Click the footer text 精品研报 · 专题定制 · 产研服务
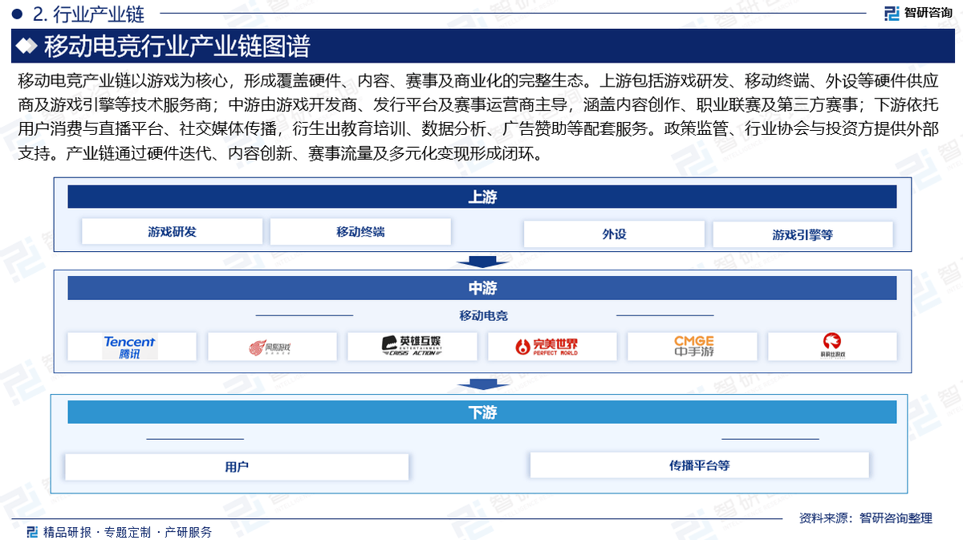Screen dimensions: 963x540 pyautogui.click(x=128, y=531)
